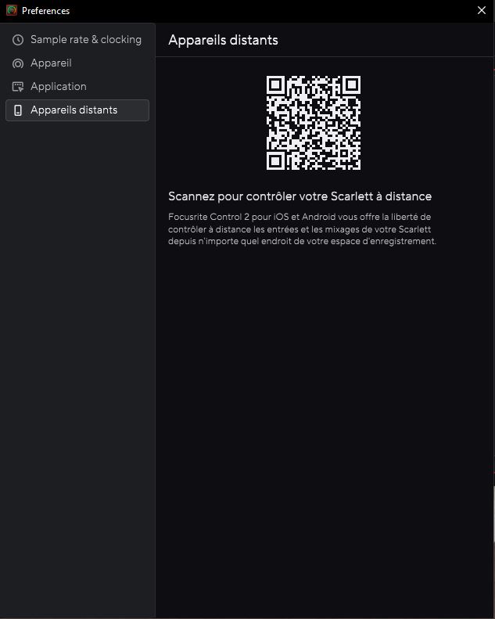Click the clock icon beside Sample rate & clocking
Image resolution: width=495 pixels, height=619 pixels.
(x=18, y=40)
